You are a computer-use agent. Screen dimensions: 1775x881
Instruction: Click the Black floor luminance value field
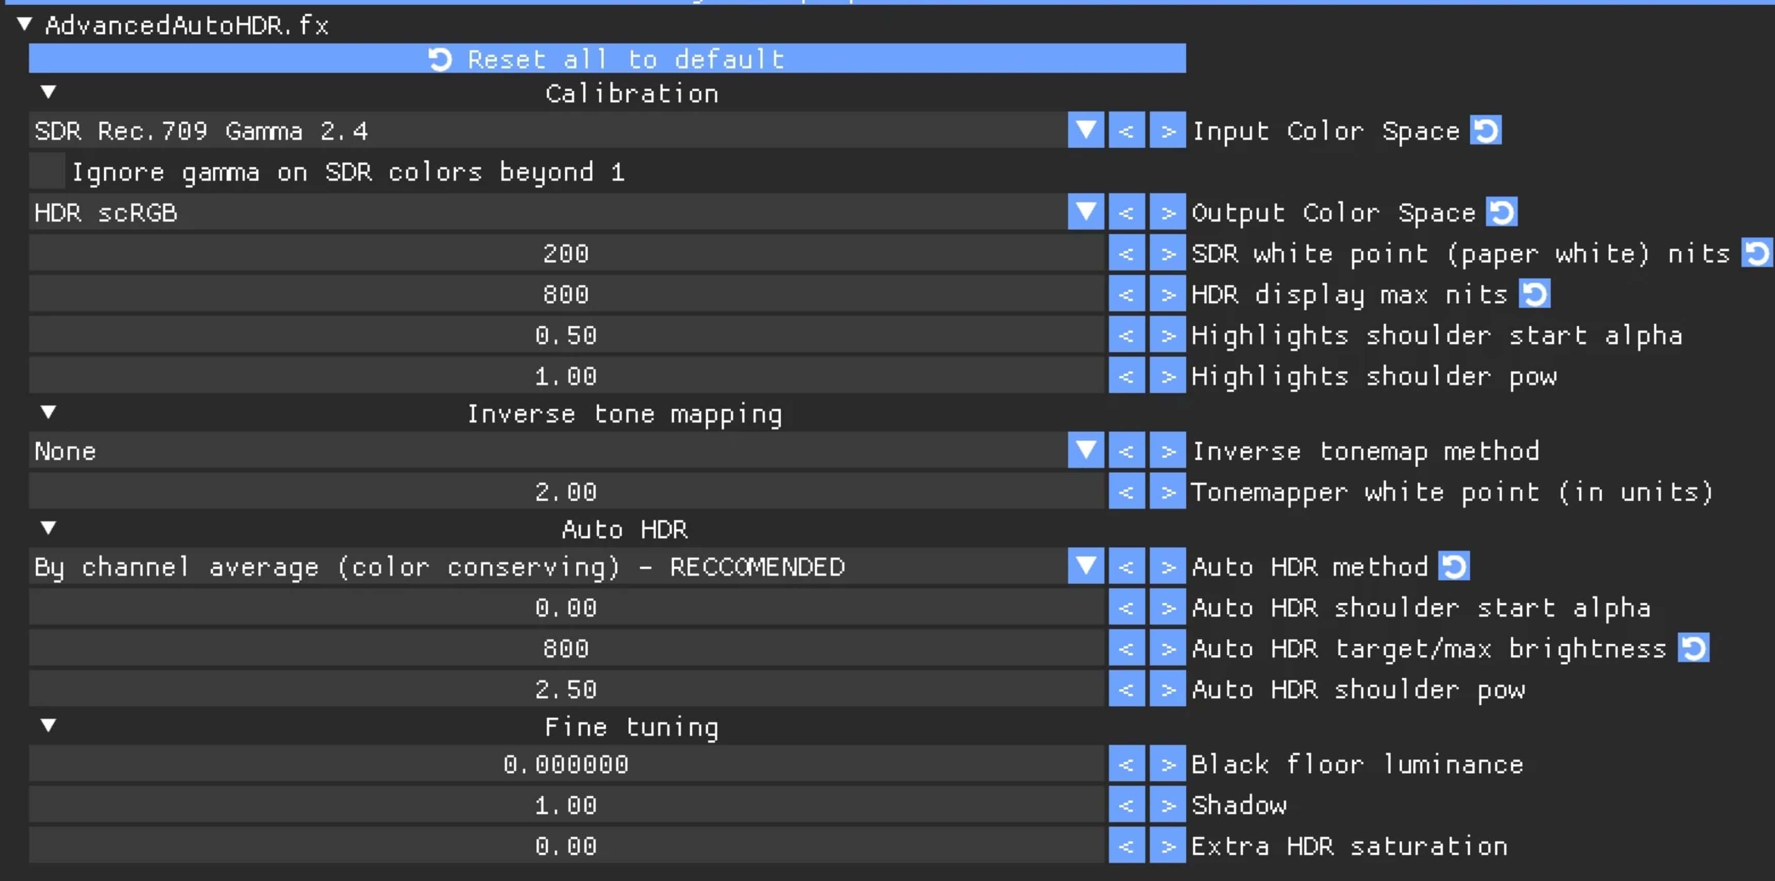565,764
